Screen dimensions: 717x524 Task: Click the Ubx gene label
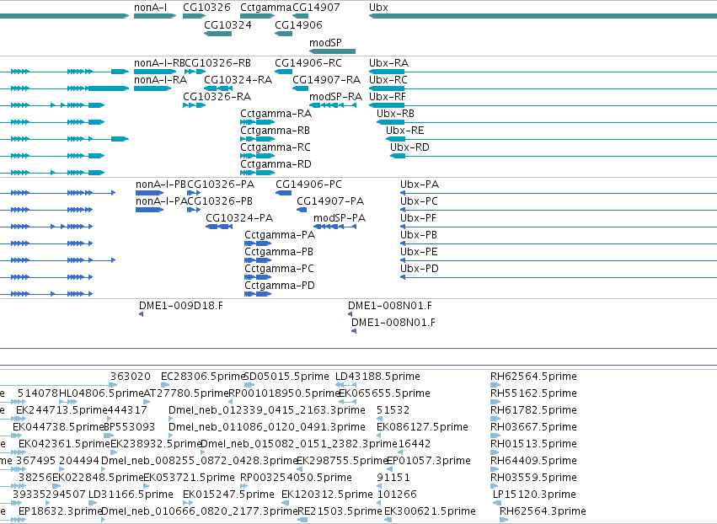[x=378, y=8]
